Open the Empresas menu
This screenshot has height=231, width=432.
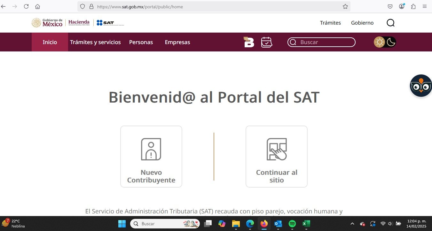(177, 42)
